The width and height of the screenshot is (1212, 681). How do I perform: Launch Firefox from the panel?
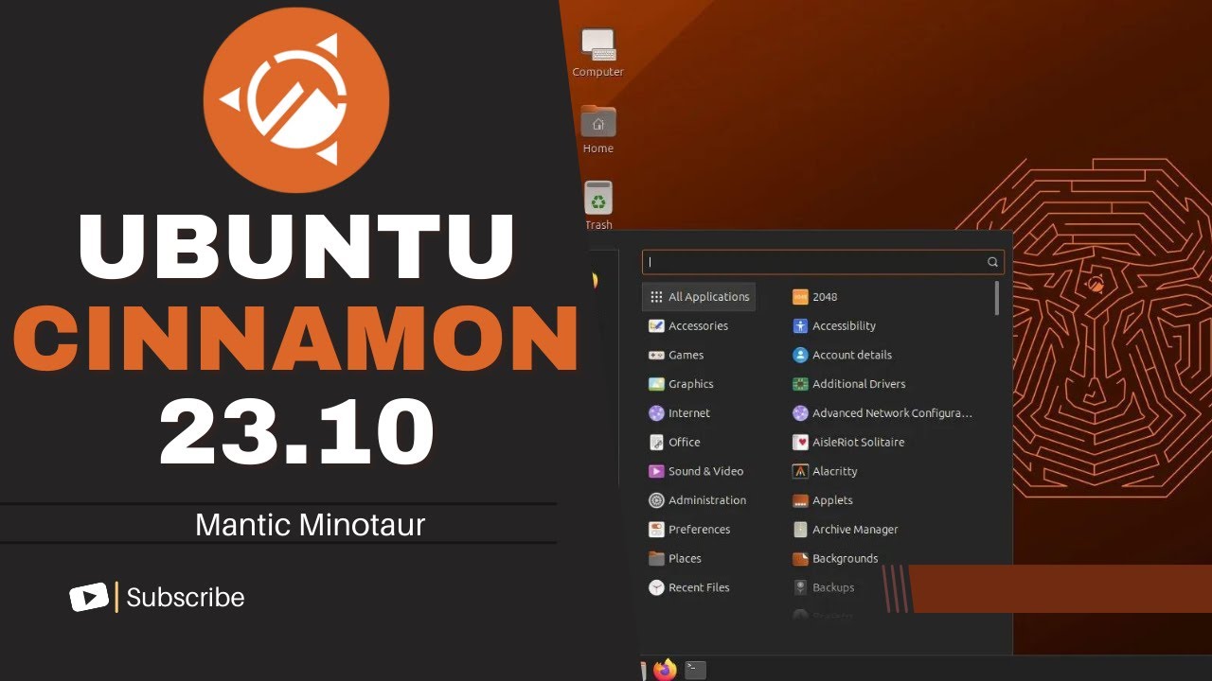pos(666,669)
